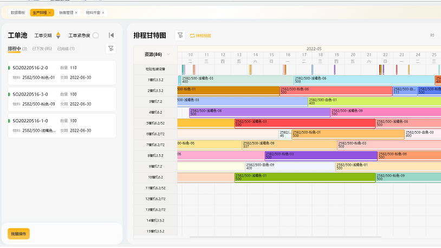Open the 排程甘特图 filter icon
The height and width of the screenshot is (248, 441).
180,35
